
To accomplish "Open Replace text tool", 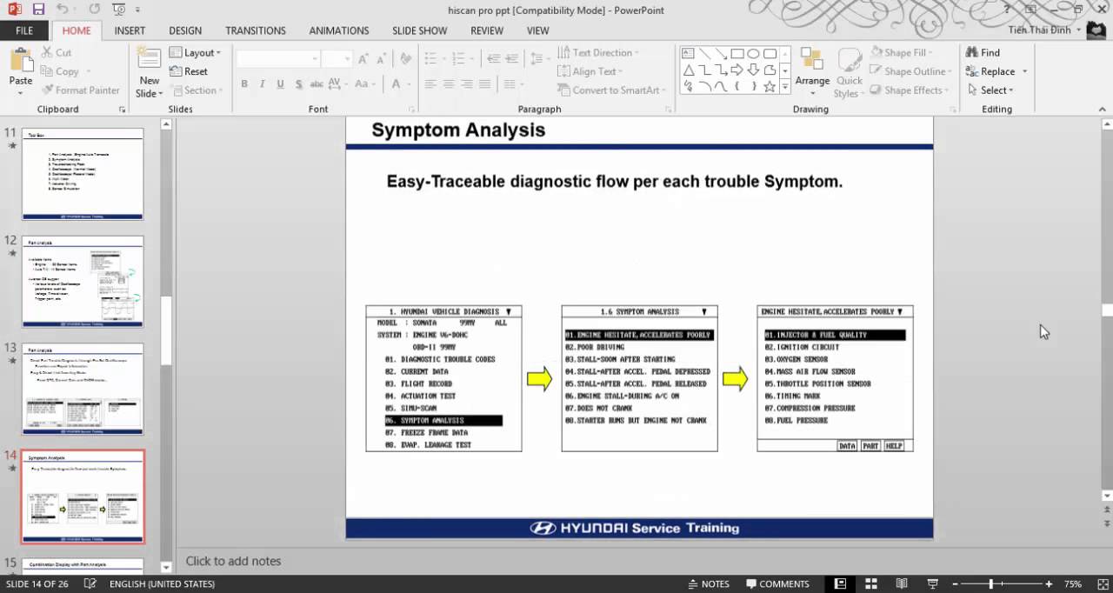I will (x=990, y=71).
